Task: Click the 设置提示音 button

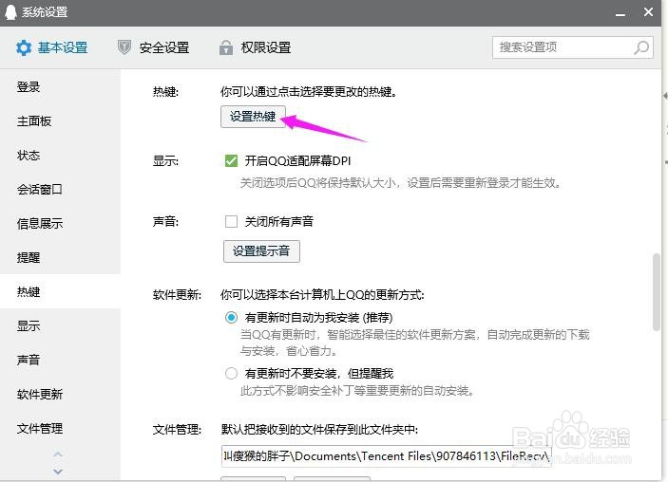Action: point(261,251)
